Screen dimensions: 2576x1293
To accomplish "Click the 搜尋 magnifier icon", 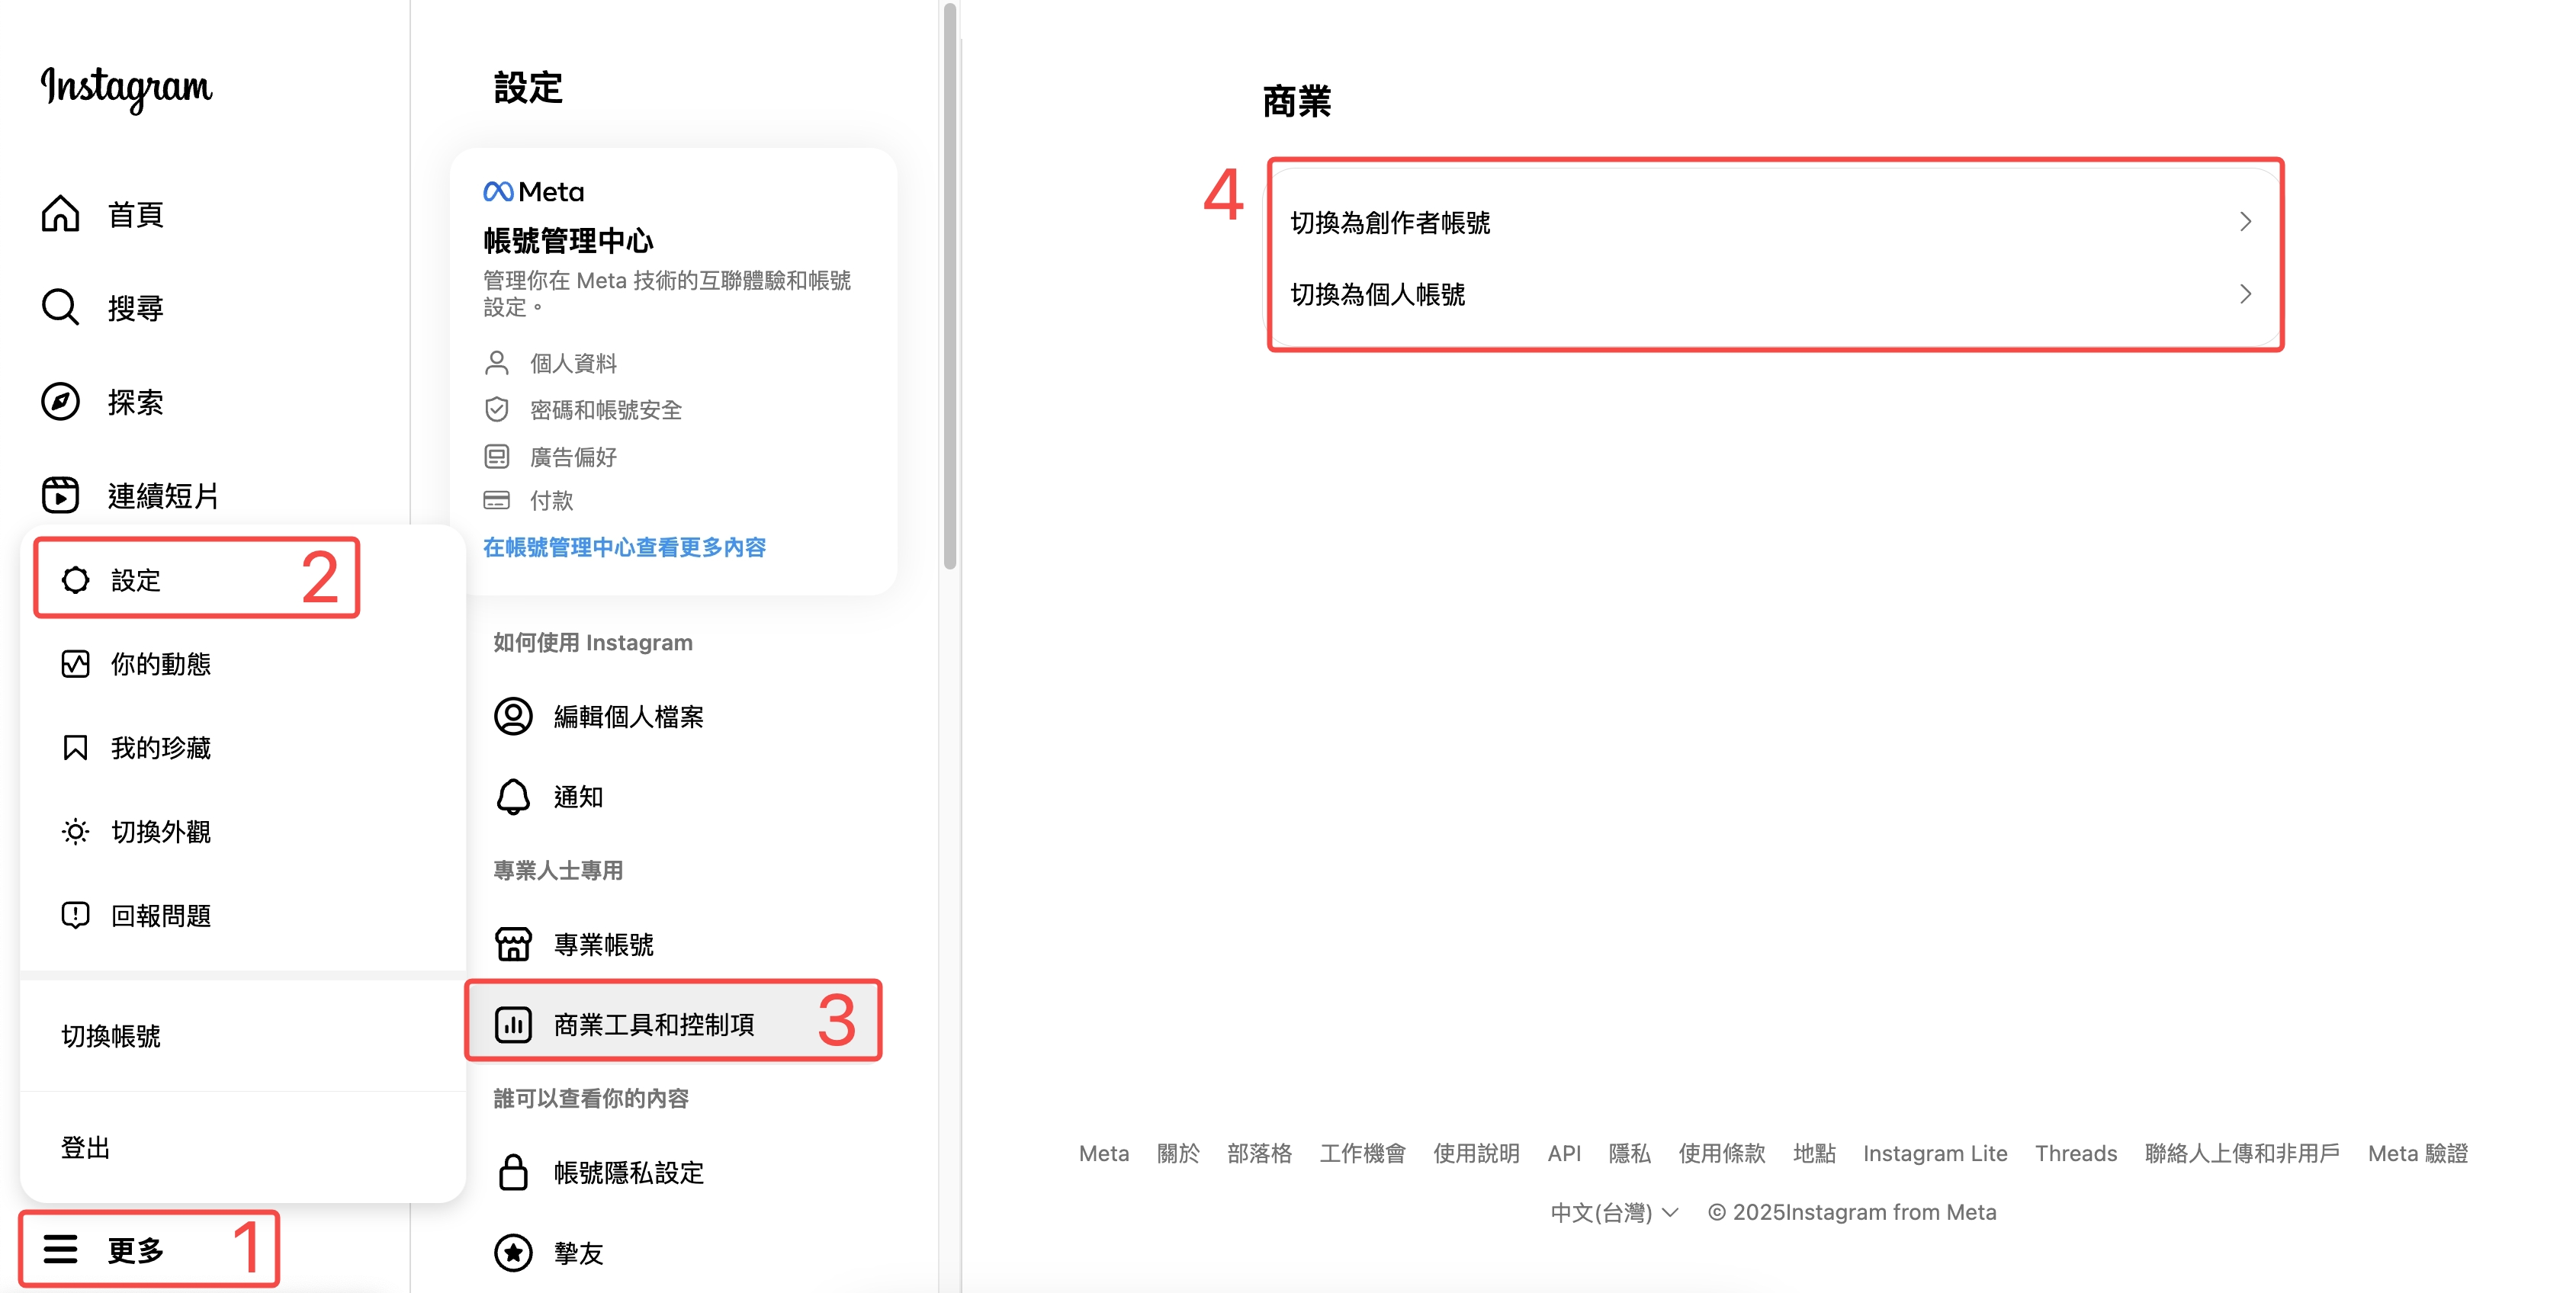I will point(60,307).
